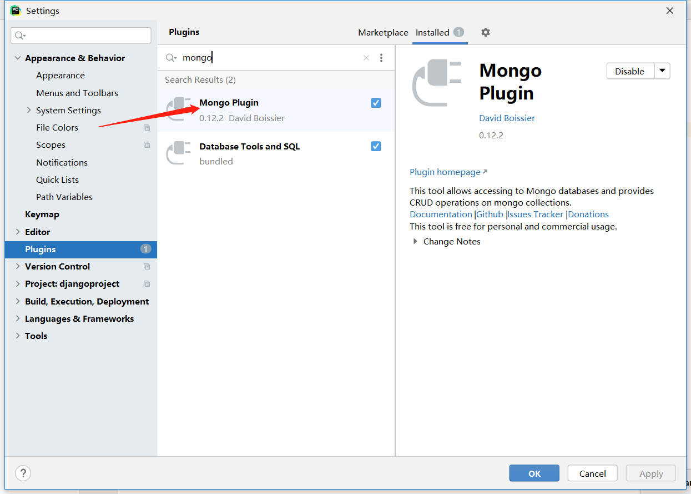
Task: Click the project icon beside Project: djangoproject
Action: tap(147, 284)
